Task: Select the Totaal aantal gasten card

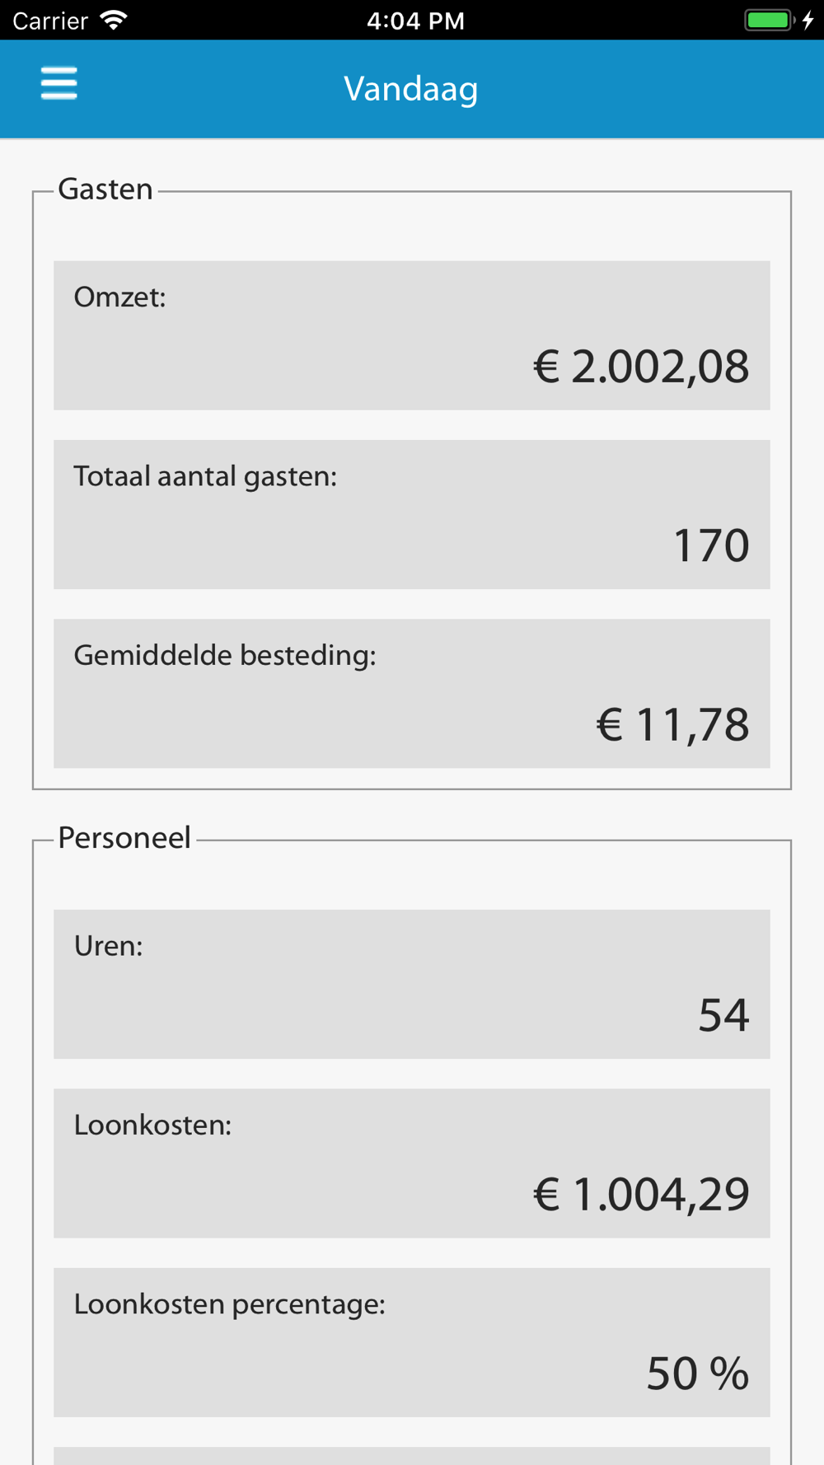Action: [x=412, y=514]
